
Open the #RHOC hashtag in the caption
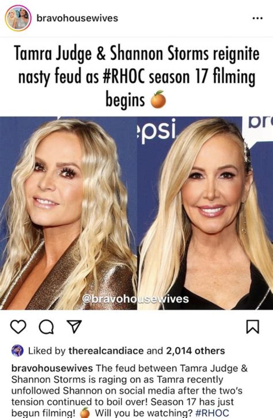click(x=212, y=413)
